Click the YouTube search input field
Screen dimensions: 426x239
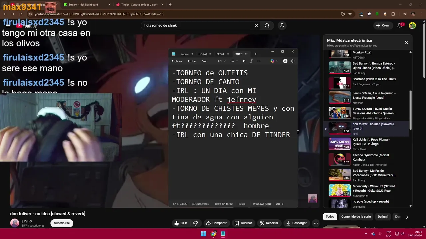198,26
